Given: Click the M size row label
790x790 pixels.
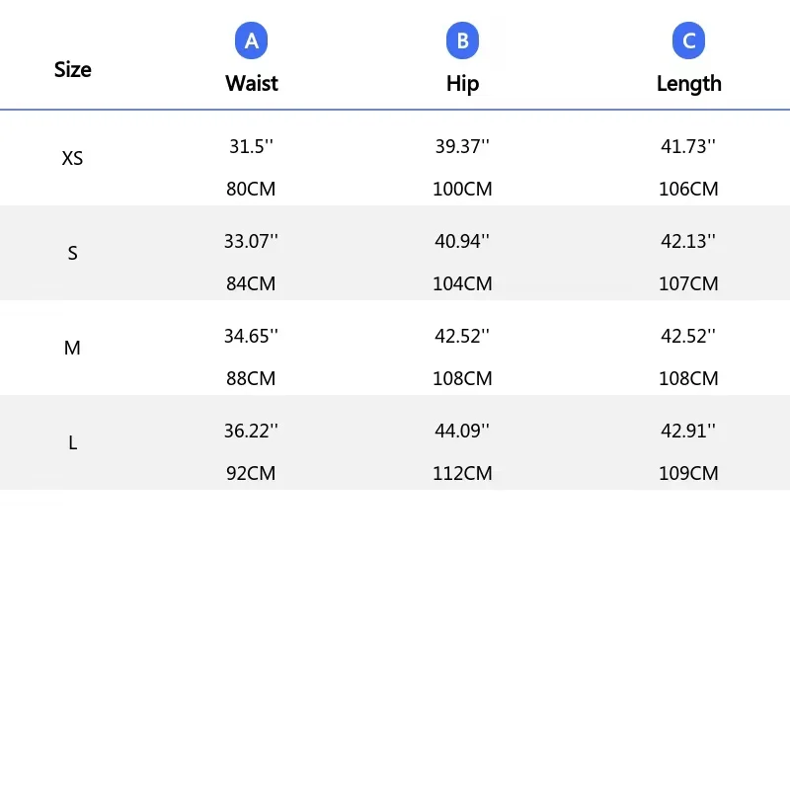Looking at the screenshot, I should pyautogui.click(x=72, y=348).
